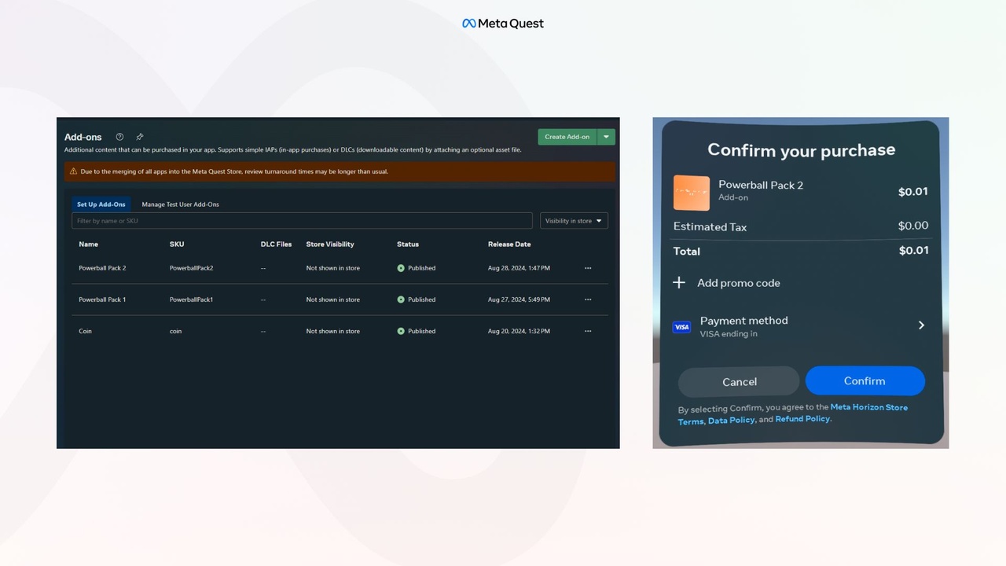1006x566 pixels.
Task: Click the Add-ons help question mark icon
Action: [x=119, y=137]
